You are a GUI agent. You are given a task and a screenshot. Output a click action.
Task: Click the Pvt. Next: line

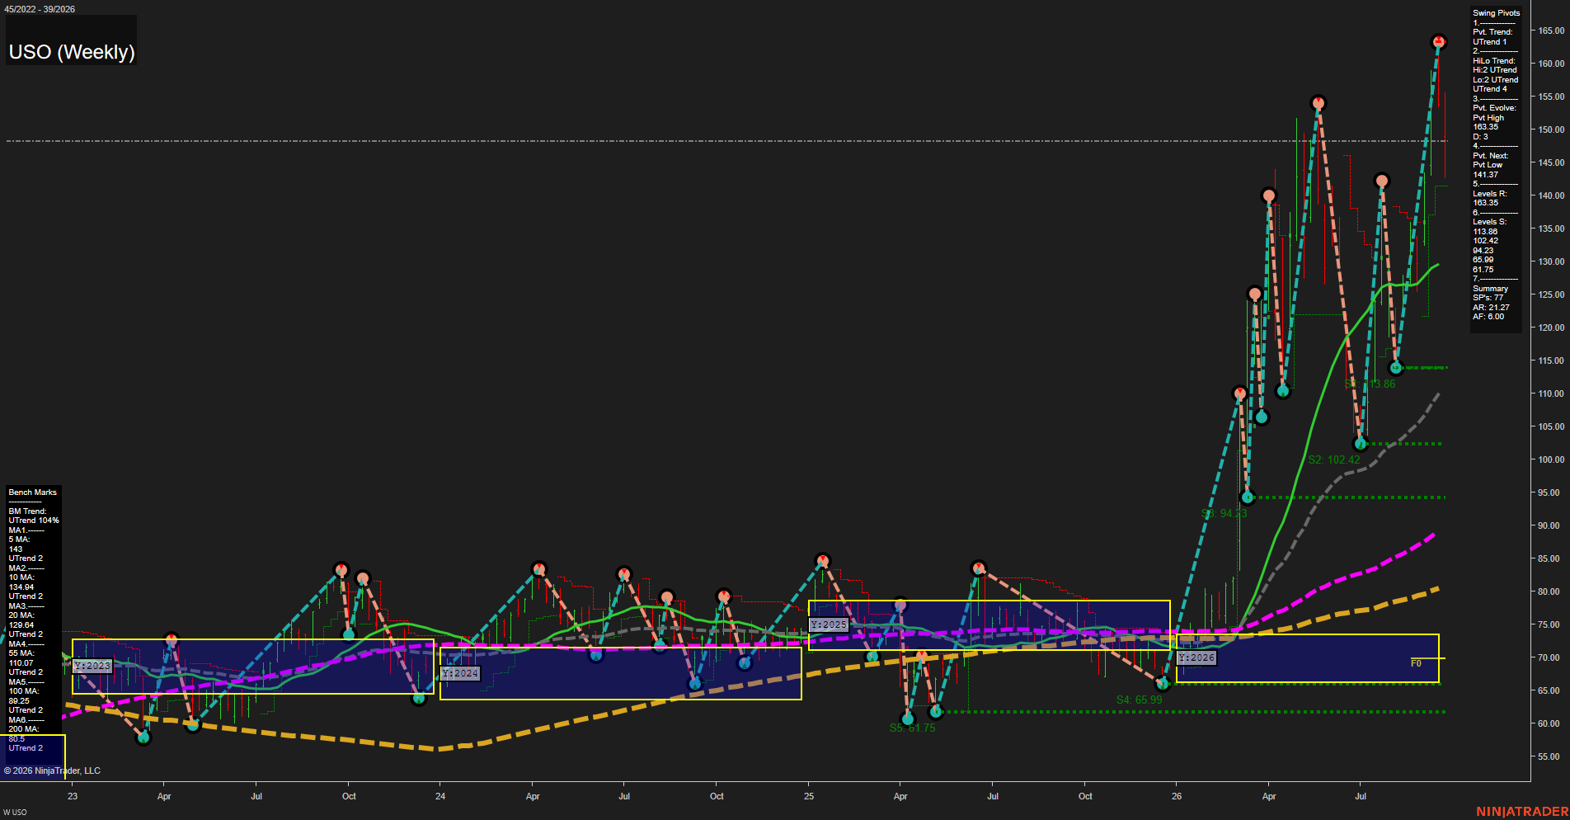(x=1490, y=156)
